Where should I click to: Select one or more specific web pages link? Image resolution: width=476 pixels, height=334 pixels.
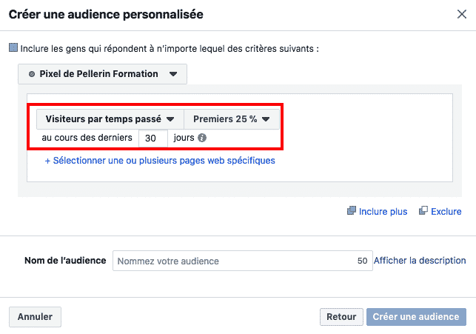(160, 160)
